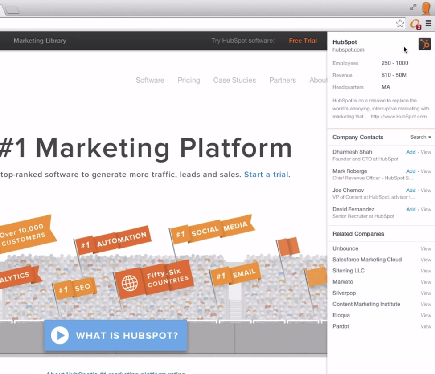The width and height of the screenshot is (435, 374).
Task: View the Eloqua company
Action: [x=426, y=315]
